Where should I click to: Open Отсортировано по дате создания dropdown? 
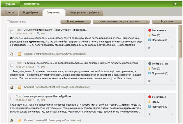[x=121, y=22]
